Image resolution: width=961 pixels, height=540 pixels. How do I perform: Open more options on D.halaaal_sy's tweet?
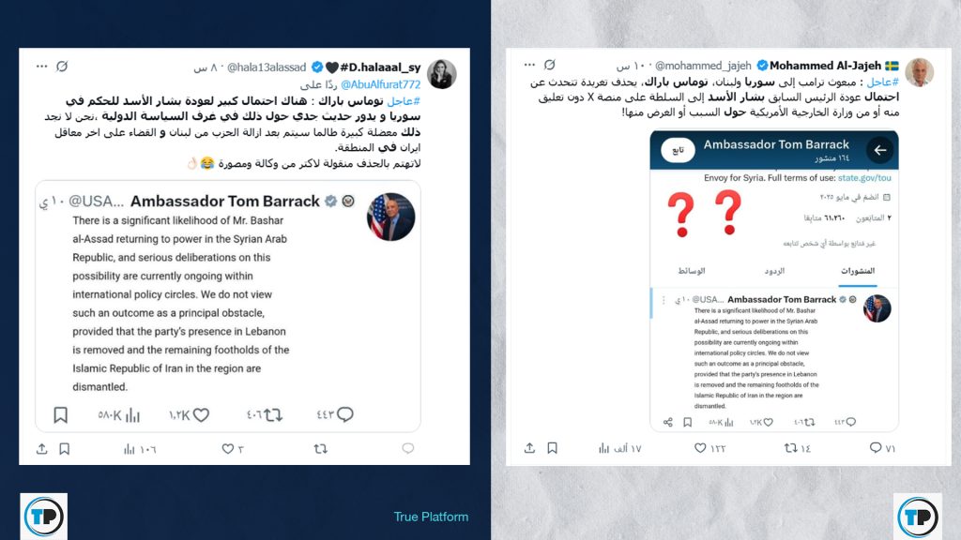coord(41,67)
